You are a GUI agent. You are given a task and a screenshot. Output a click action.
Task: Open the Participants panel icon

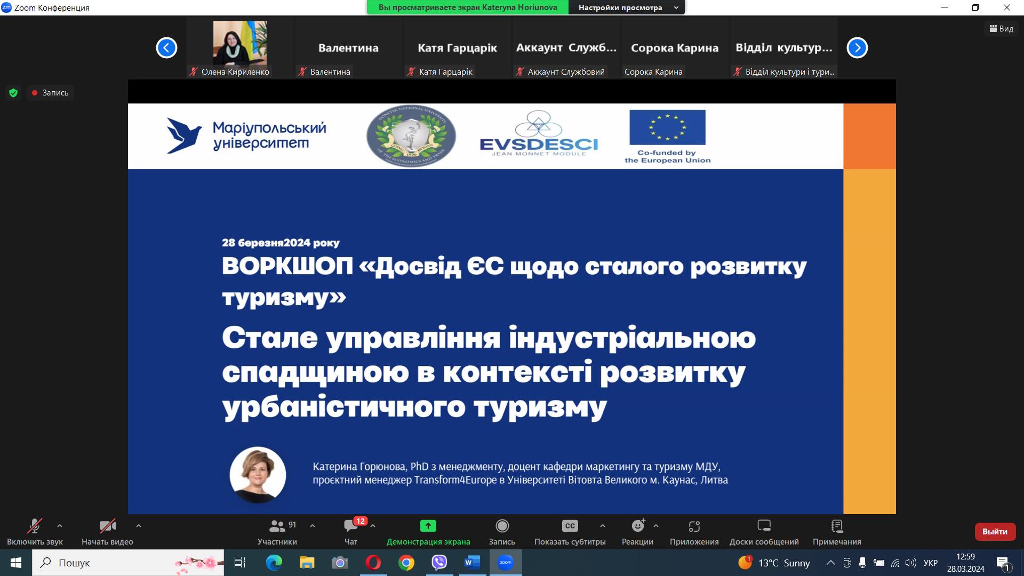277,526
